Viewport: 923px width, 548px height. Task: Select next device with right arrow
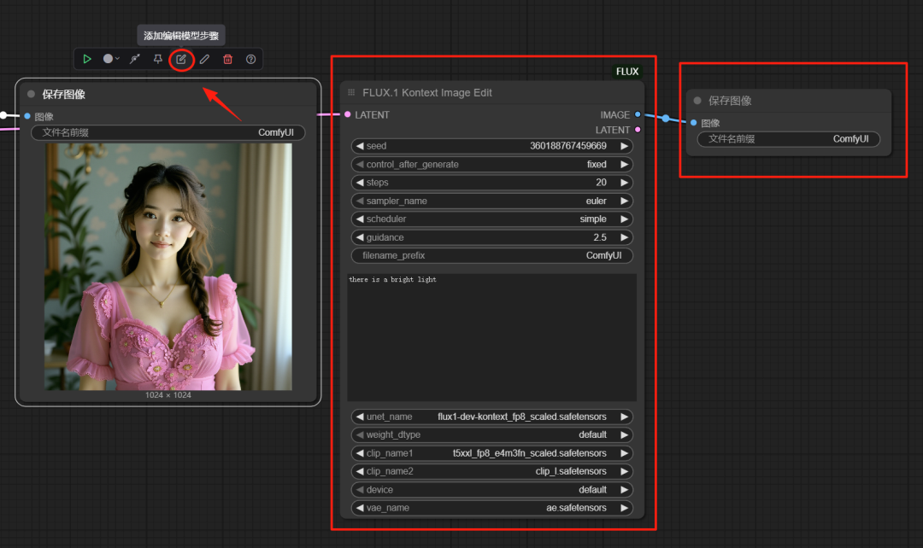pos(624,489)
